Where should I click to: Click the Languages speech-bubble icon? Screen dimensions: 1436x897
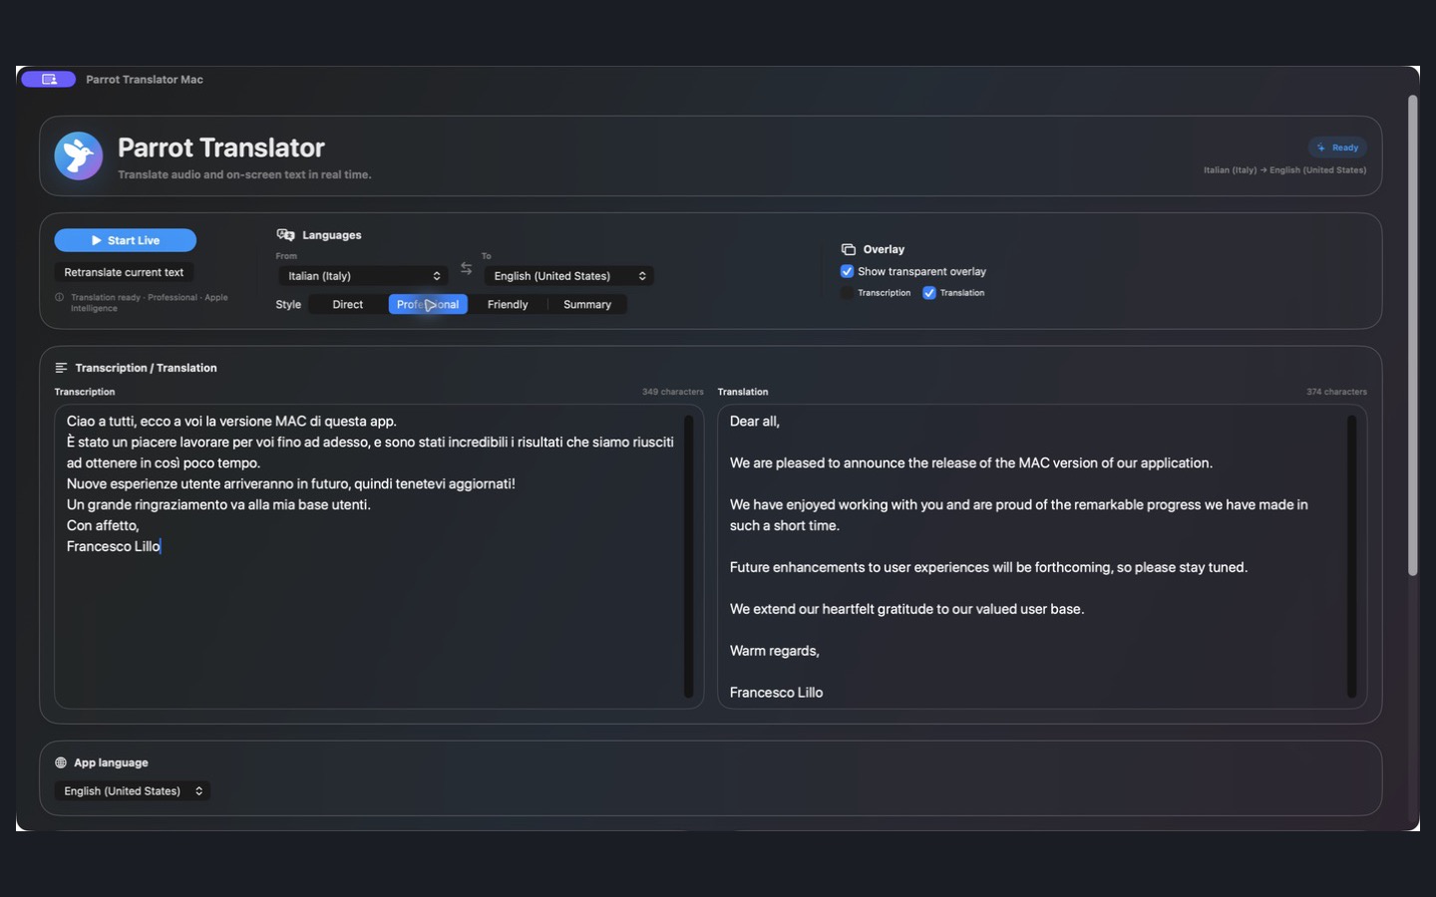[x=286, y=235]
